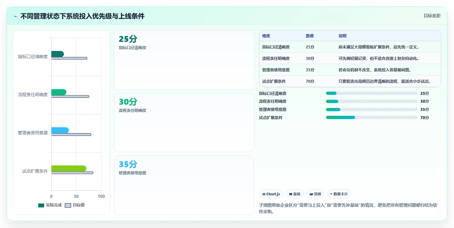Click the 数据 table column header
The height and width of the screenshot is (228, 454).
coord(310,36)
